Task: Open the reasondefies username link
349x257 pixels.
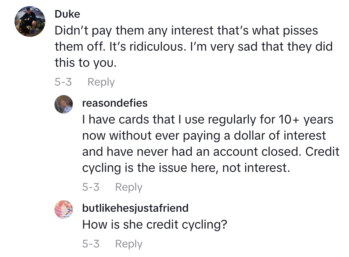Action: pos(115,103)
